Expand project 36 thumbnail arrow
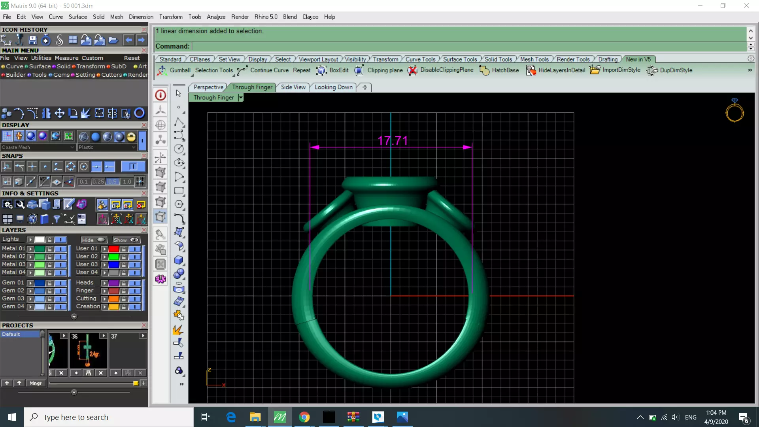This screenshot has height=427, width=759. 103,336
